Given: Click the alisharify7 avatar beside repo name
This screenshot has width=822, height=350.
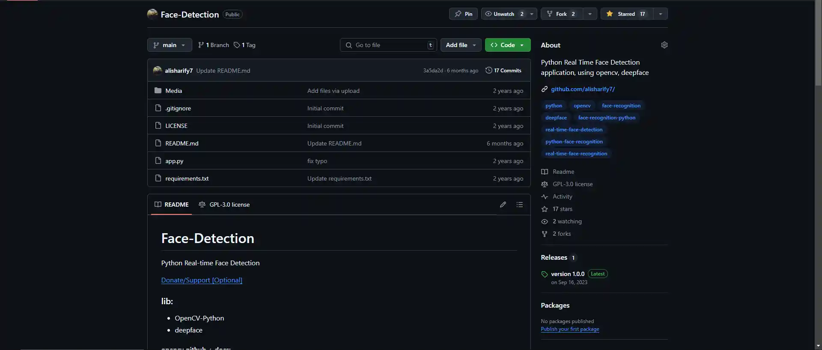Looking at the screenshot, I should 152,14.
